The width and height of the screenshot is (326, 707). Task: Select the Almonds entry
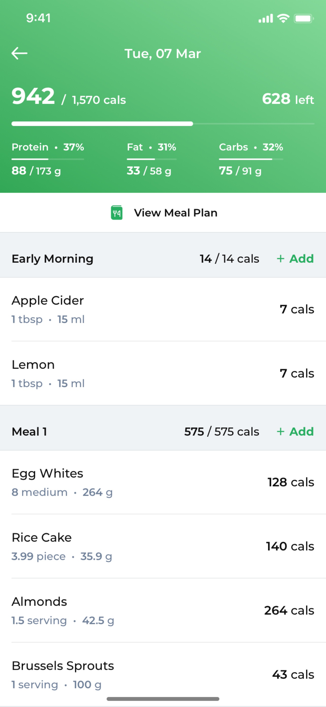[x=163, y=610]
